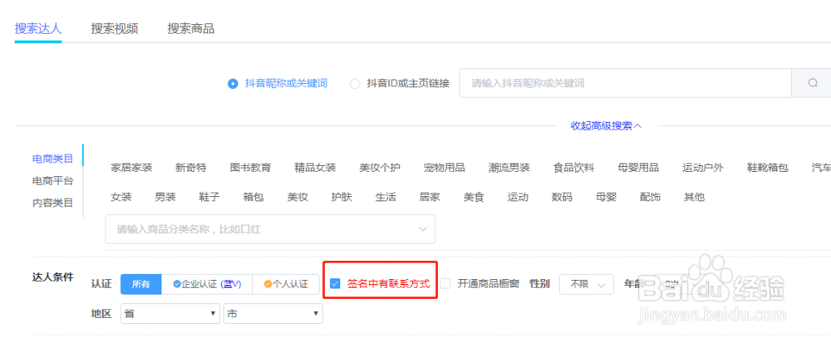Pick 配饰 in second category row
831x343 pixels.
coord(651,197)
